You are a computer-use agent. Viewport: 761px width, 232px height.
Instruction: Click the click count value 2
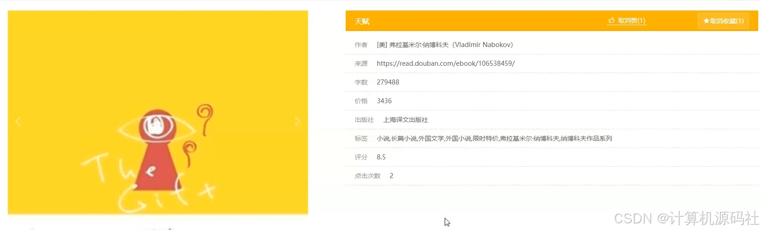(x=392, y=176)
